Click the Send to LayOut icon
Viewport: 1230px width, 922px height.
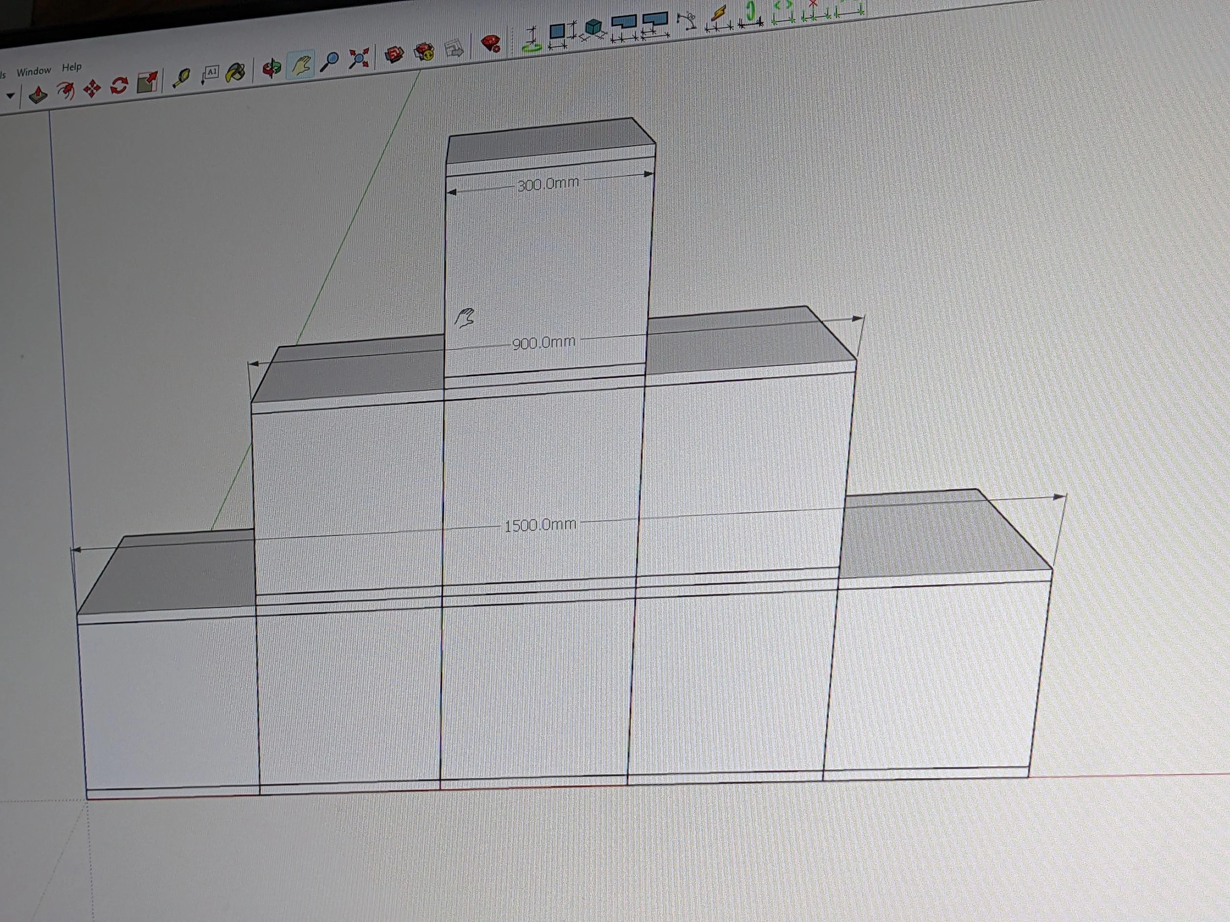tap(455, 48)
